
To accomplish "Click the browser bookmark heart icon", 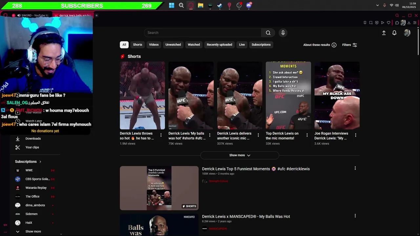I will tap(388, 23).
